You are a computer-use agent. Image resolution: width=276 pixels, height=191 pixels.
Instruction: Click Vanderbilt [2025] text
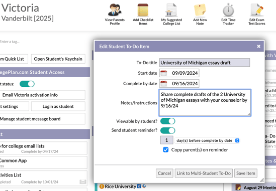click(28, 18)
